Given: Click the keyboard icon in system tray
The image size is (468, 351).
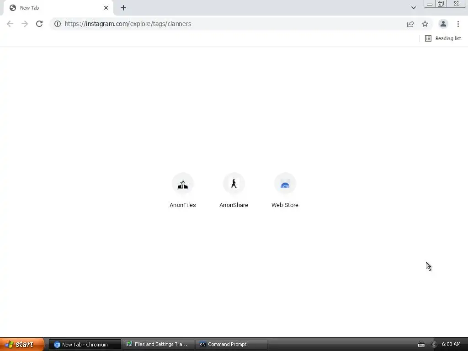Looking at the screenshot, I should tap(421, 345).
